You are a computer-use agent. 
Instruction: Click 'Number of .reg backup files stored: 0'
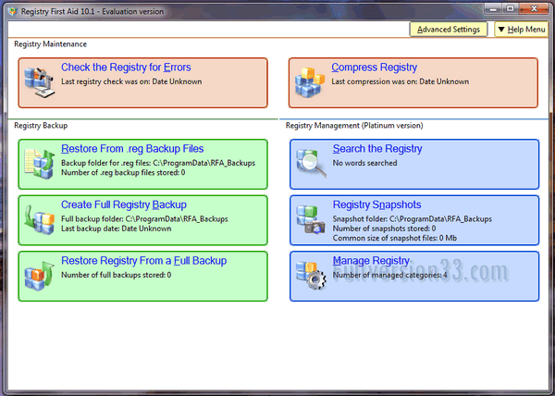tap(123, 173)
